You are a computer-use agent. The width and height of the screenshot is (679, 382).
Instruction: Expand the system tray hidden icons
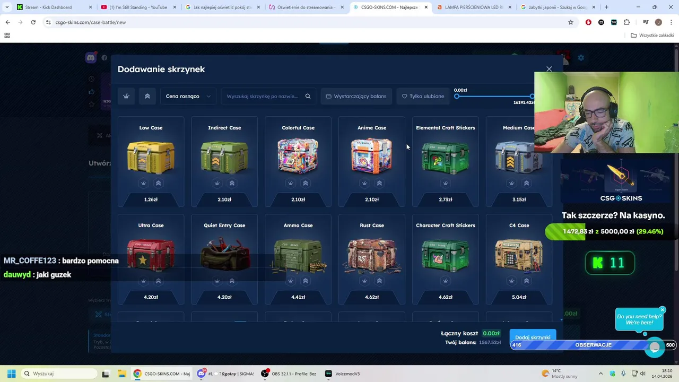(x=600, y=374)
